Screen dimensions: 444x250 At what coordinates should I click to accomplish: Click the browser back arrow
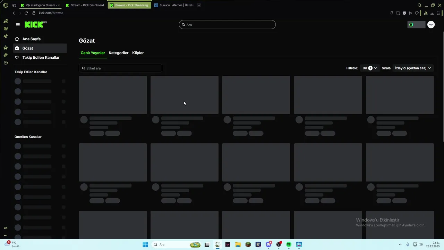pyautogui.click(x=14, y=13)
